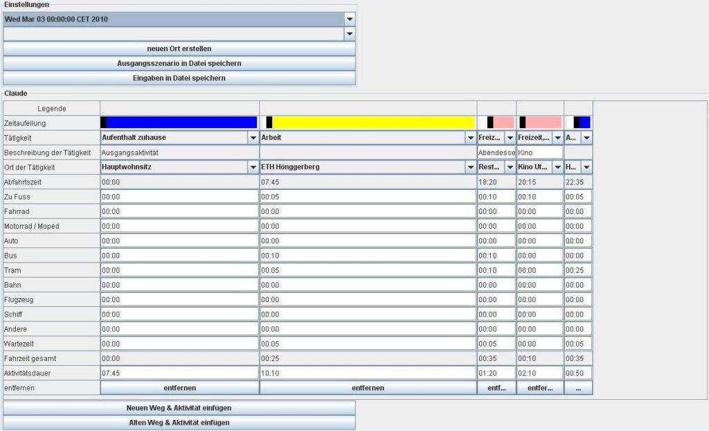The height and width of the screenshot is (431, 709).
Task: Click entfernen under the Aufenthalt zuhause column
Action: [x=179, y=387]
